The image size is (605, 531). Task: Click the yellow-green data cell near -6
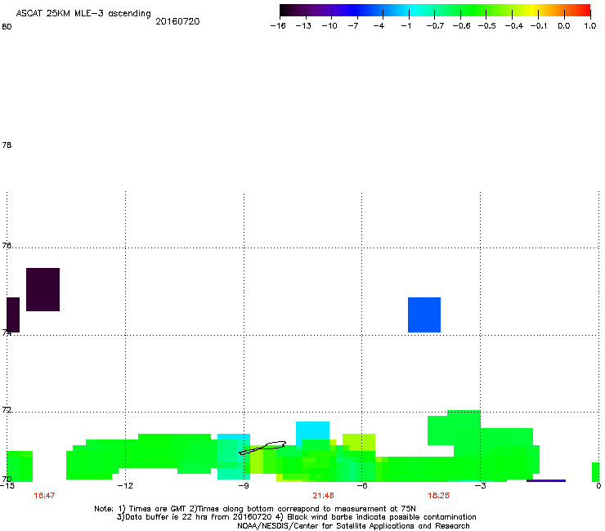tap(359, 442)
